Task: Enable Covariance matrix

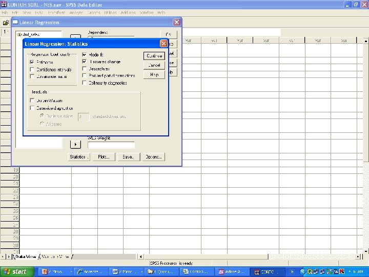Action: pyautogui.click(x=32, y=76)
